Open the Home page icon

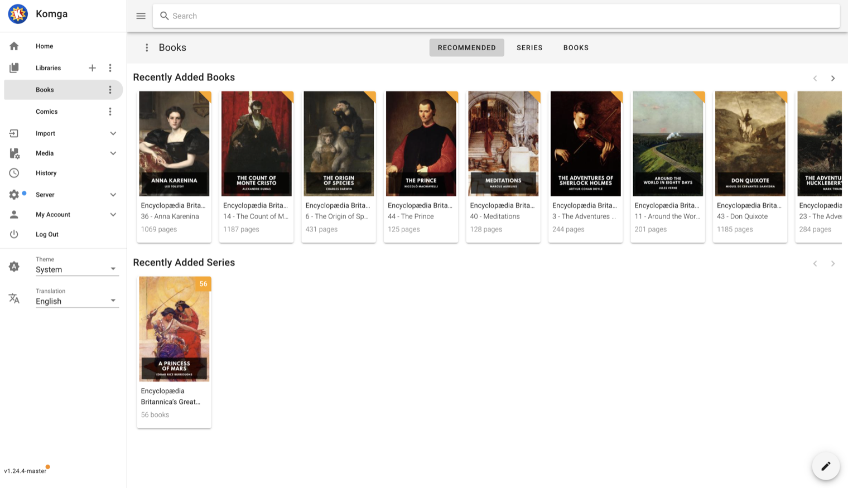pos(14,46)
